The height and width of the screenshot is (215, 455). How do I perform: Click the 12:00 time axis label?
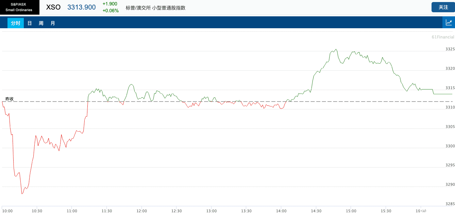click(x=141, y=211)
